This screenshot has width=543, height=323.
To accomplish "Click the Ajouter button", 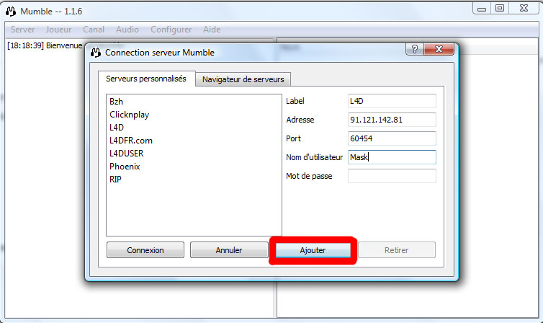I will coord(313,250).
